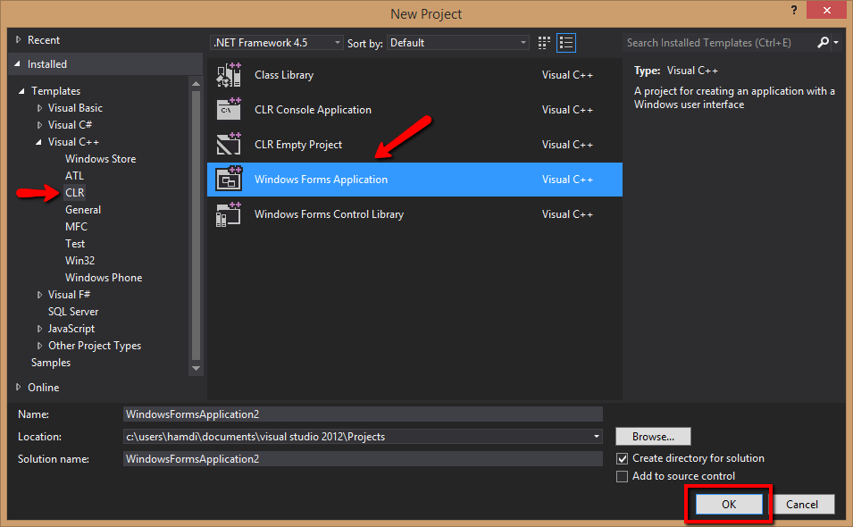The height and width of the screenshot is (527, 853).
Task: Toggle Create directory for solution checkbox
Action: [x=622, y=458]
